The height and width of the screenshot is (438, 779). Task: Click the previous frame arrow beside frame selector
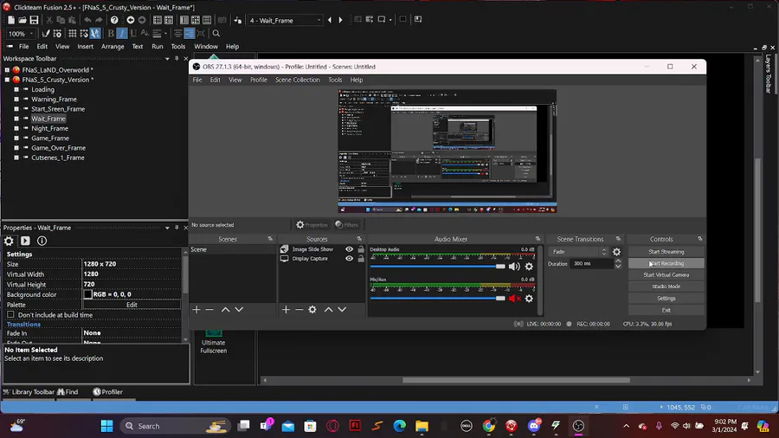click(330, 20)
